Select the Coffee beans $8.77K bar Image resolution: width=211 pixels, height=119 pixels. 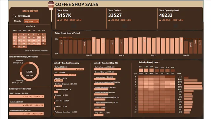point(56,92)
